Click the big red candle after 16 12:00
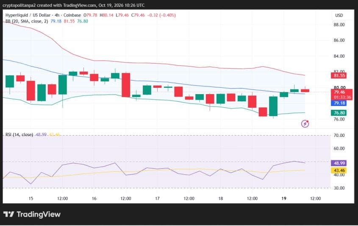The height and width of the screenshot is (226, 358). tap(126, 85)
